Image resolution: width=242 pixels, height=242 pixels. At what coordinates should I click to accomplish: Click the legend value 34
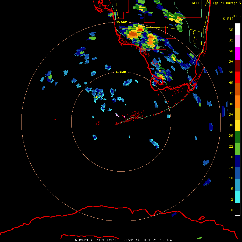(x=231, y=115)
